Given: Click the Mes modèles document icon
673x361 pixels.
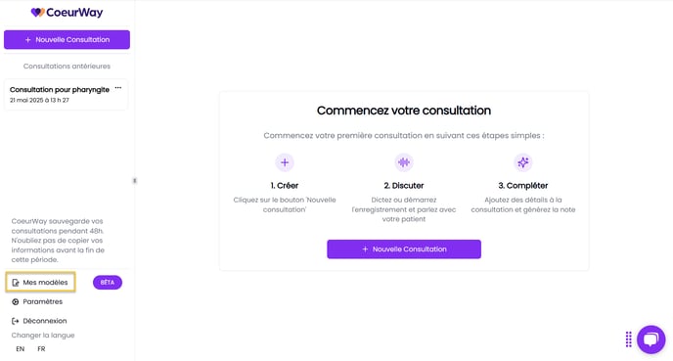Looking at the screenshot, I should (16, 283).
